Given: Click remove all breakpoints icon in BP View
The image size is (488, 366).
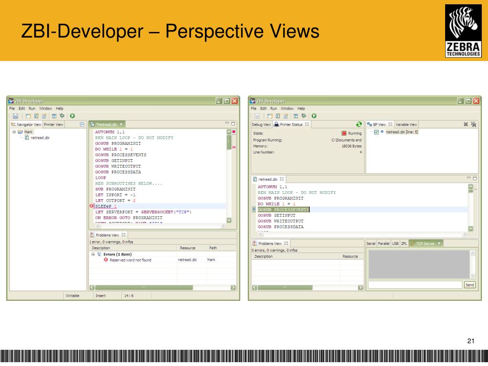Looking at the screenshot, I should [473, 124].
